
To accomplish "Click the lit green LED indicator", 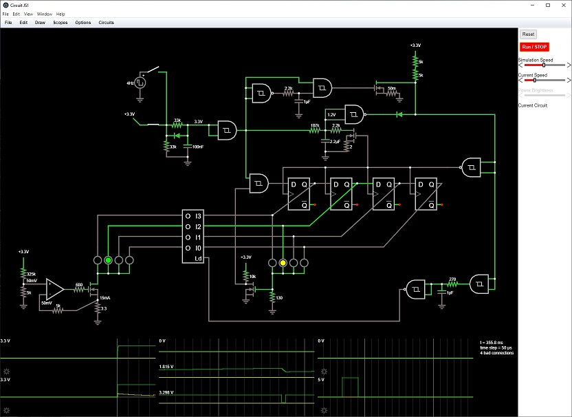I will tap(108, 260).
